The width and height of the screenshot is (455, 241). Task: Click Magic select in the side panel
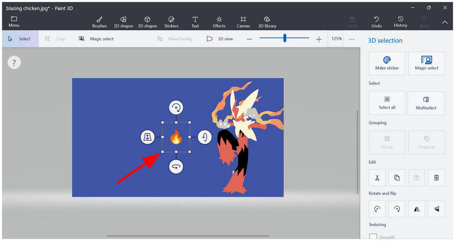[426, 64]
